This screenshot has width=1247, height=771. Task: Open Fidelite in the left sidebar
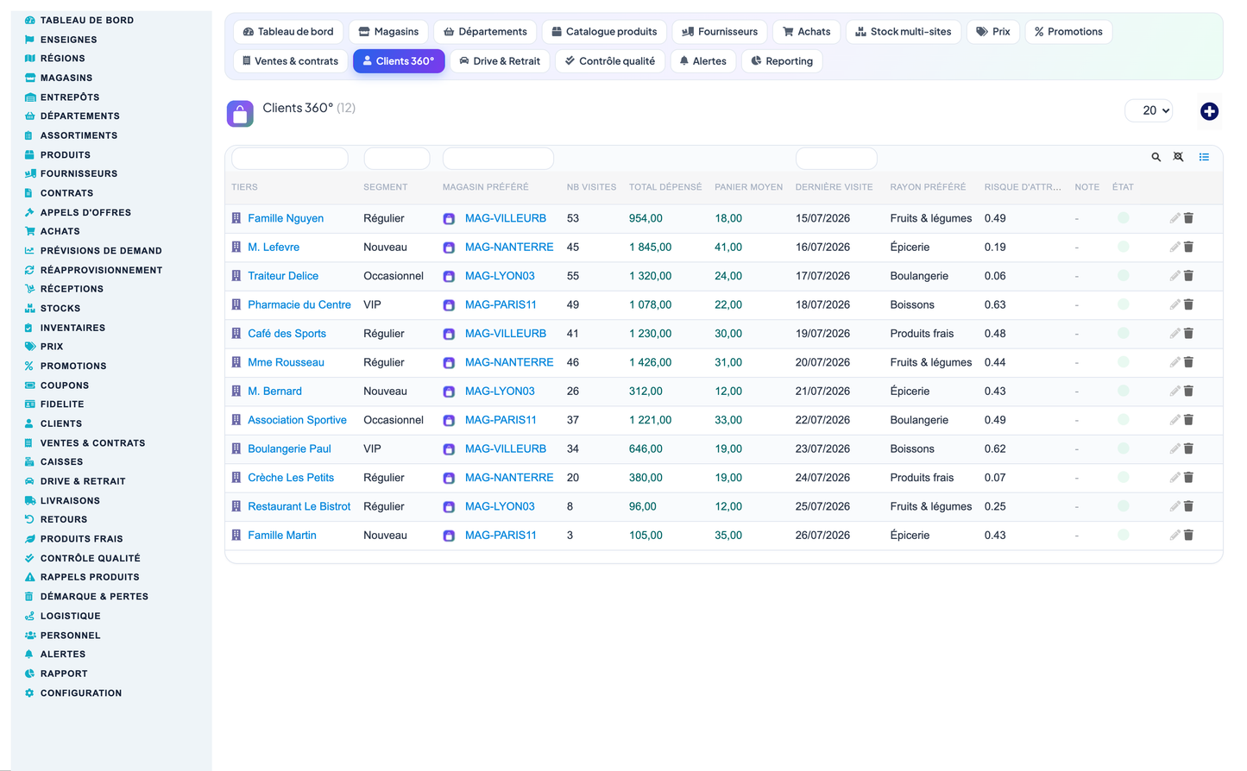(x=62, y=404)
